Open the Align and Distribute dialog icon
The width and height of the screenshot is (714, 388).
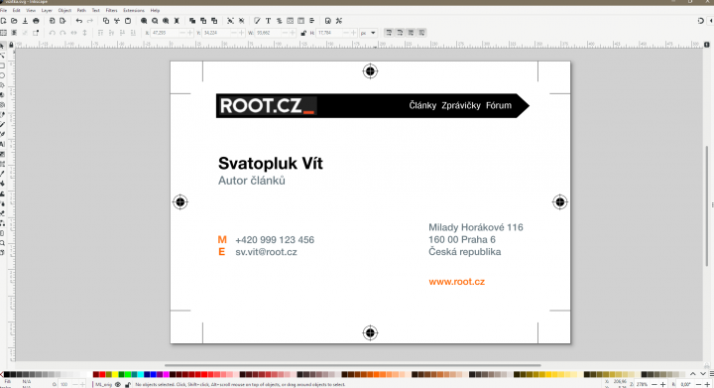tap(312, 21)
